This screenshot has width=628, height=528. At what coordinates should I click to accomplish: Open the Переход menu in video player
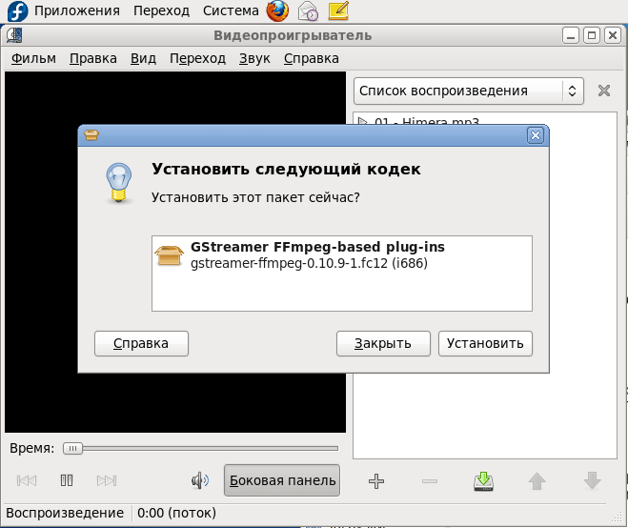click(x=197, y=58)
